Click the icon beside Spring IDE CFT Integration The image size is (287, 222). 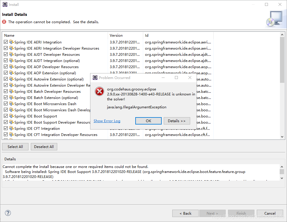coord(11,128)
